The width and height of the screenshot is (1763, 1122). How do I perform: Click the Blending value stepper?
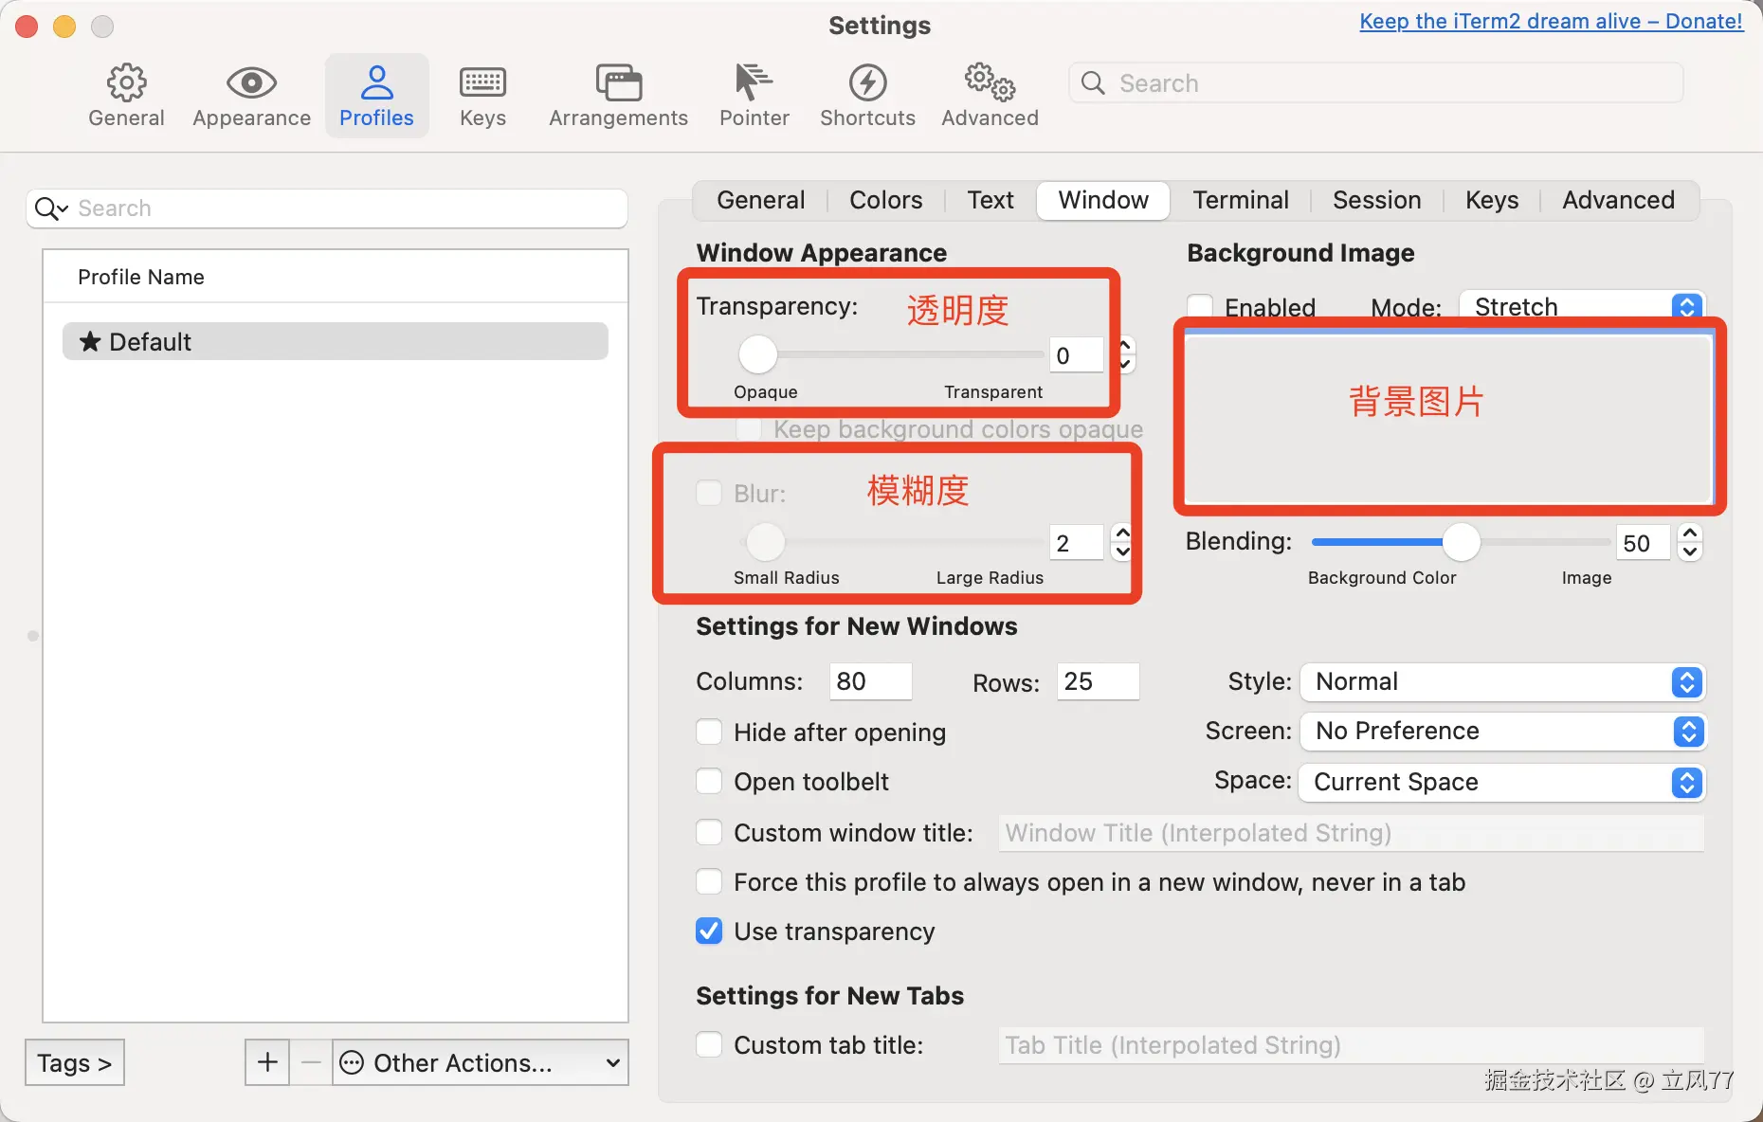point(1690,542)
